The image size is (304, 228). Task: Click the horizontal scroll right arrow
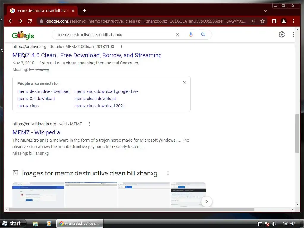[x=292, y=209]
